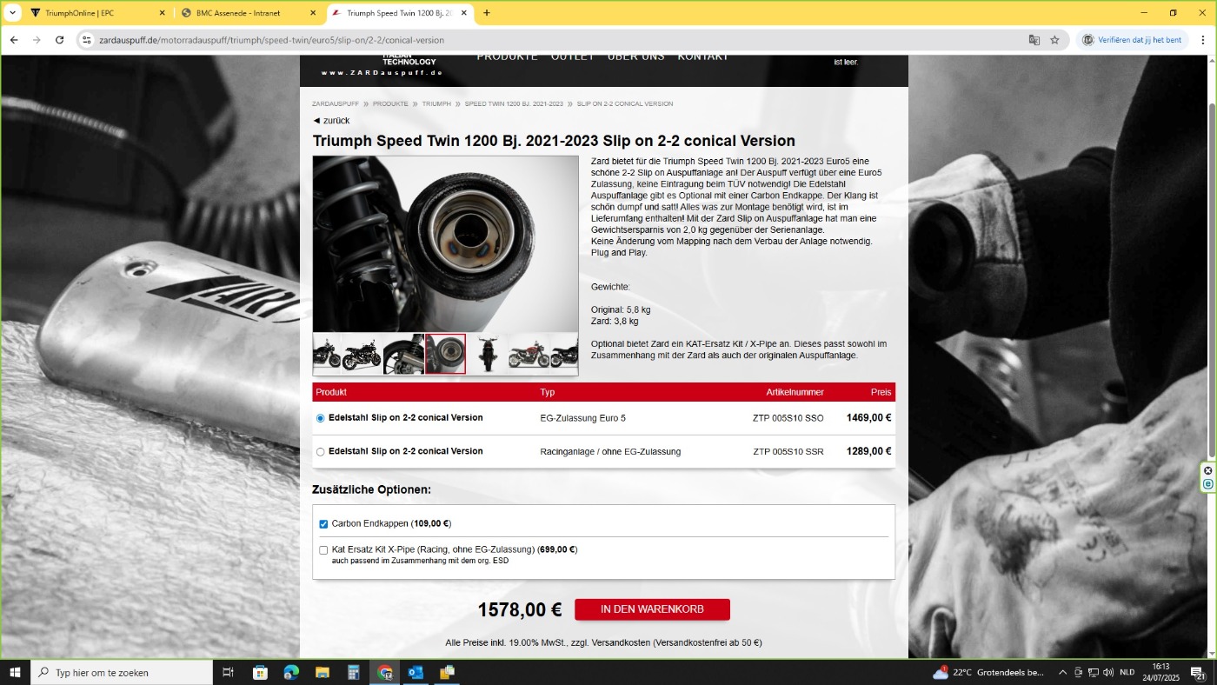Click the weather widget in the taskbar
Viewport: 1217px width, 685px height.
click(988, 672)
